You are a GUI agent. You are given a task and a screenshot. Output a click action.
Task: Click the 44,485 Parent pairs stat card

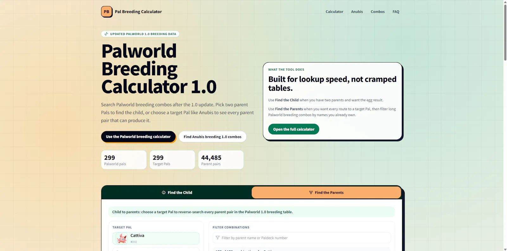pyautogui.click(x=221, y=160)
